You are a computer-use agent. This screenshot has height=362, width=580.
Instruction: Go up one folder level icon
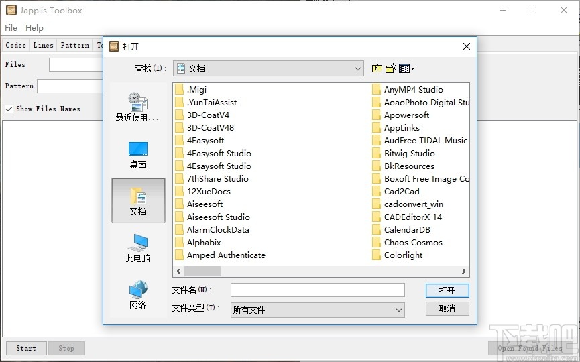pos(377,68)
